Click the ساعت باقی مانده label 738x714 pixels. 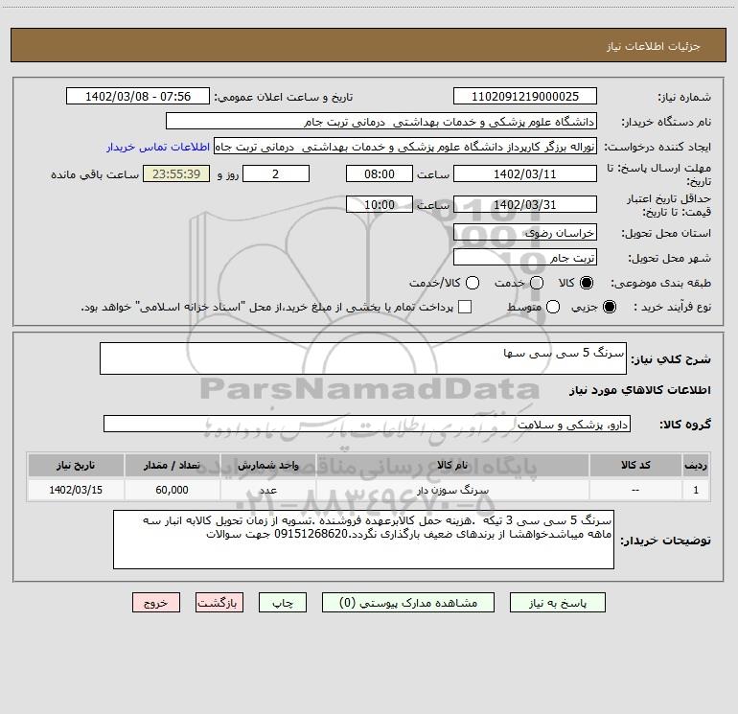[95, 174]
